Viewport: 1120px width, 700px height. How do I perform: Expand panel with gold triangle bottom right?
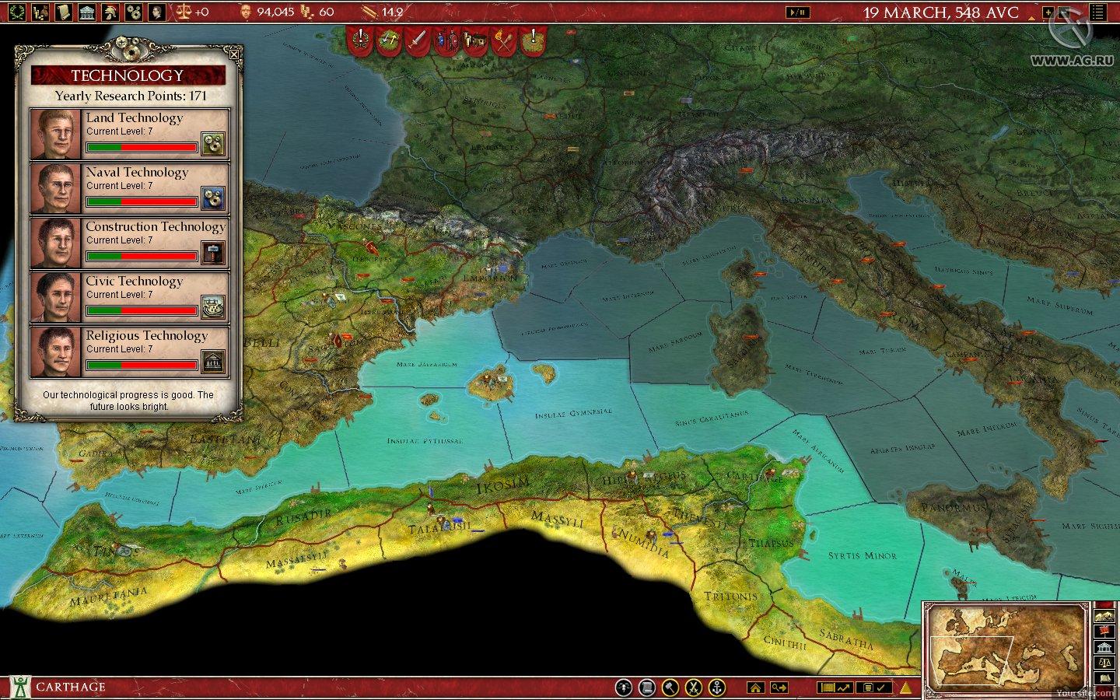point(905,688)
